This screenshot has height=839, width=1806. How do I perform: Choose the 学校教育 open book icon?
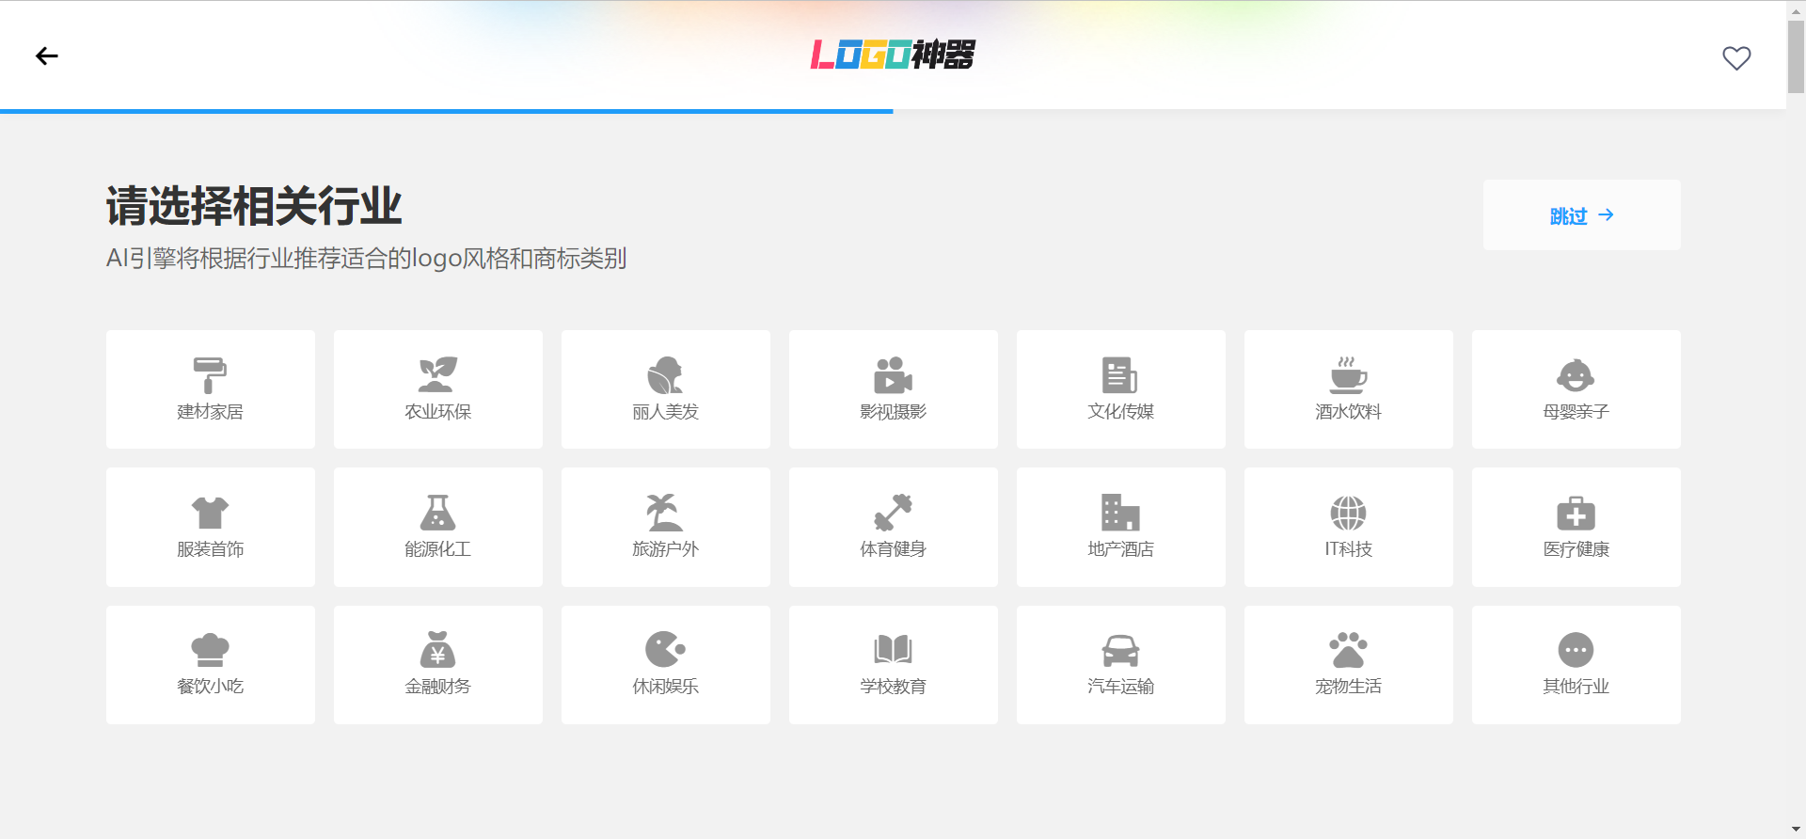pos(893,650)
